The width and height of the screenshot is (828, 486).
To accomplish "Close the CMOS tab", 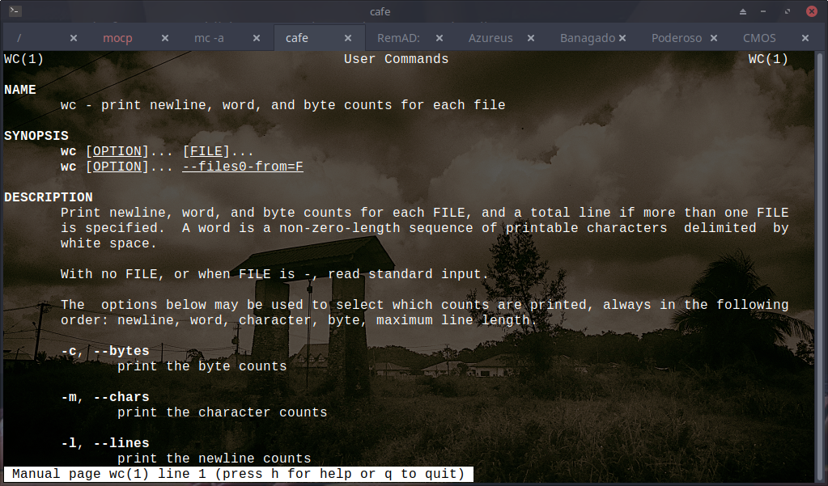I will [805, 38].
